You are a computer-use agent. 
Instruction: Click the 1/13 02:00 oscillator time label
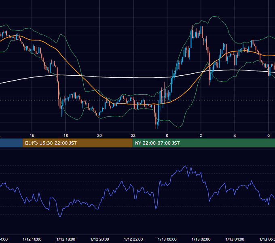(201, 239)
